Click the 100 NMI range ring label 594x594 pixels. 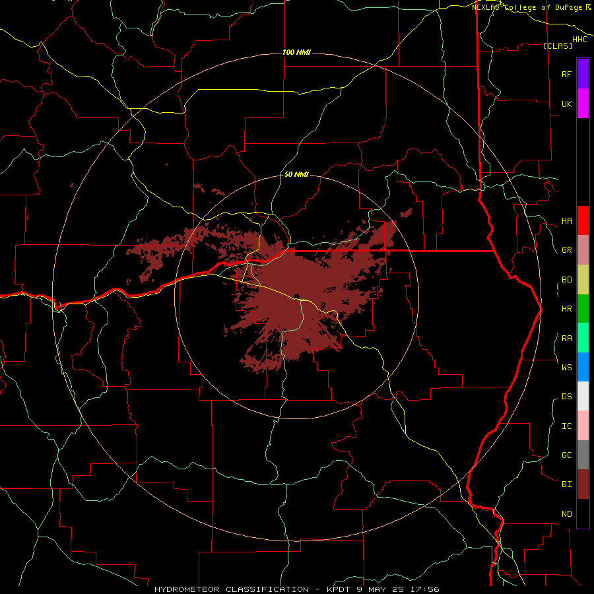click(296, 52)
